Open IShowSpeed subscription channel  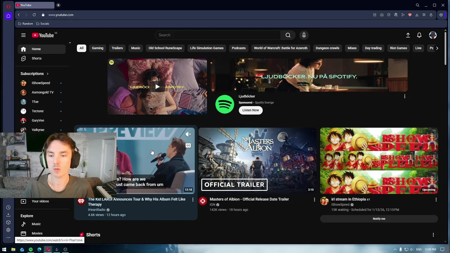pyautogui.click(x=42, y=83)
